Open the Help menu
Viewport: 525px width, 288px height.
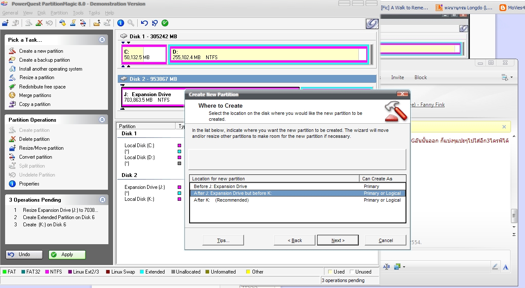click(x=110, y=13)
